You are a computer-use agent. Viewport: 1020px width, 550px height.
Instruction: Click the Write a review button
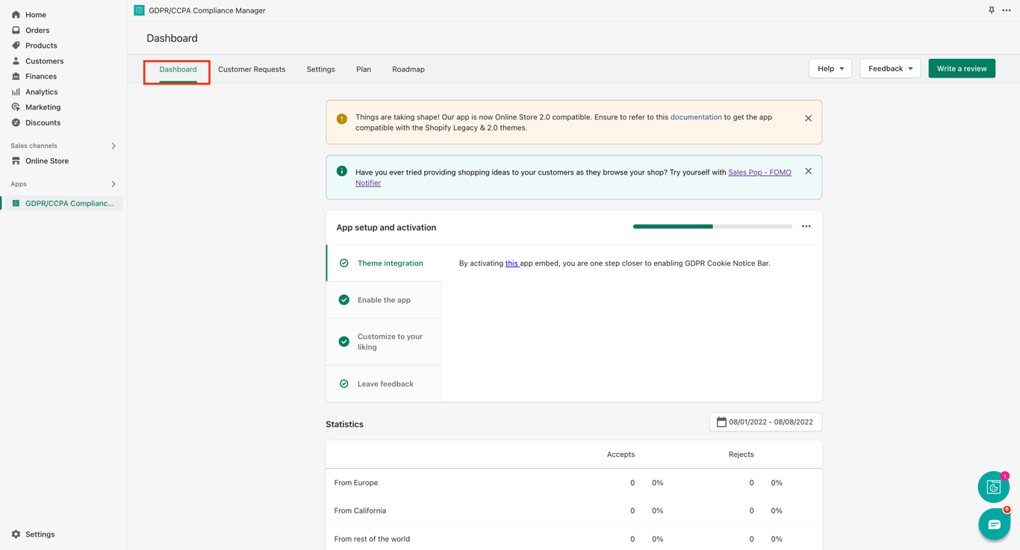coord(961,69)
